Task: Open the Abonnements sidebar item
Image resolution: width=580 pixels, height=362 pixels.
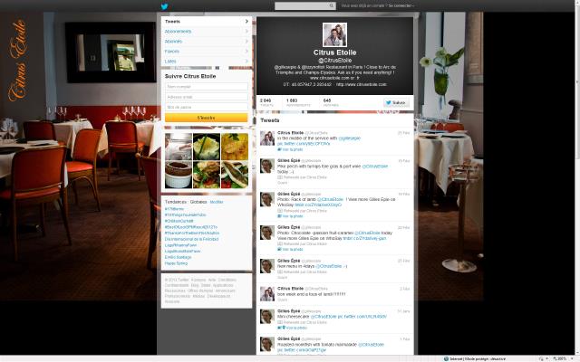Action: [x=207, y=32]
